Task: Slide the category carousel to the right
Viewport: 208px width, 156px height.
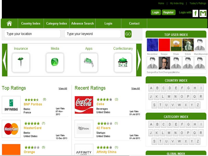Action: [x=139, y=60]
